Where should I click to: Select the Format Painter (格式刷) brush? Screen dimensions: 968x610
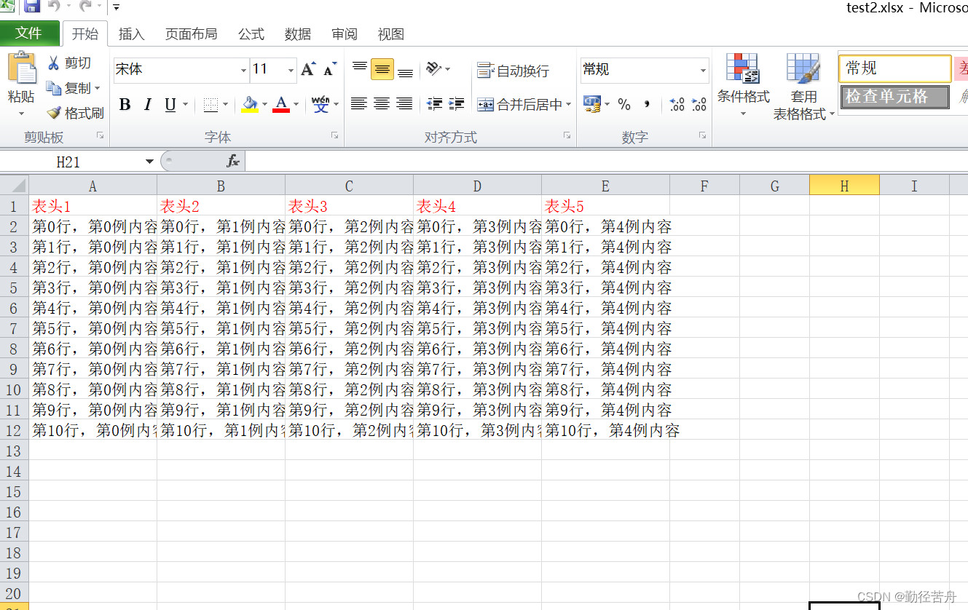pos(75,113)
